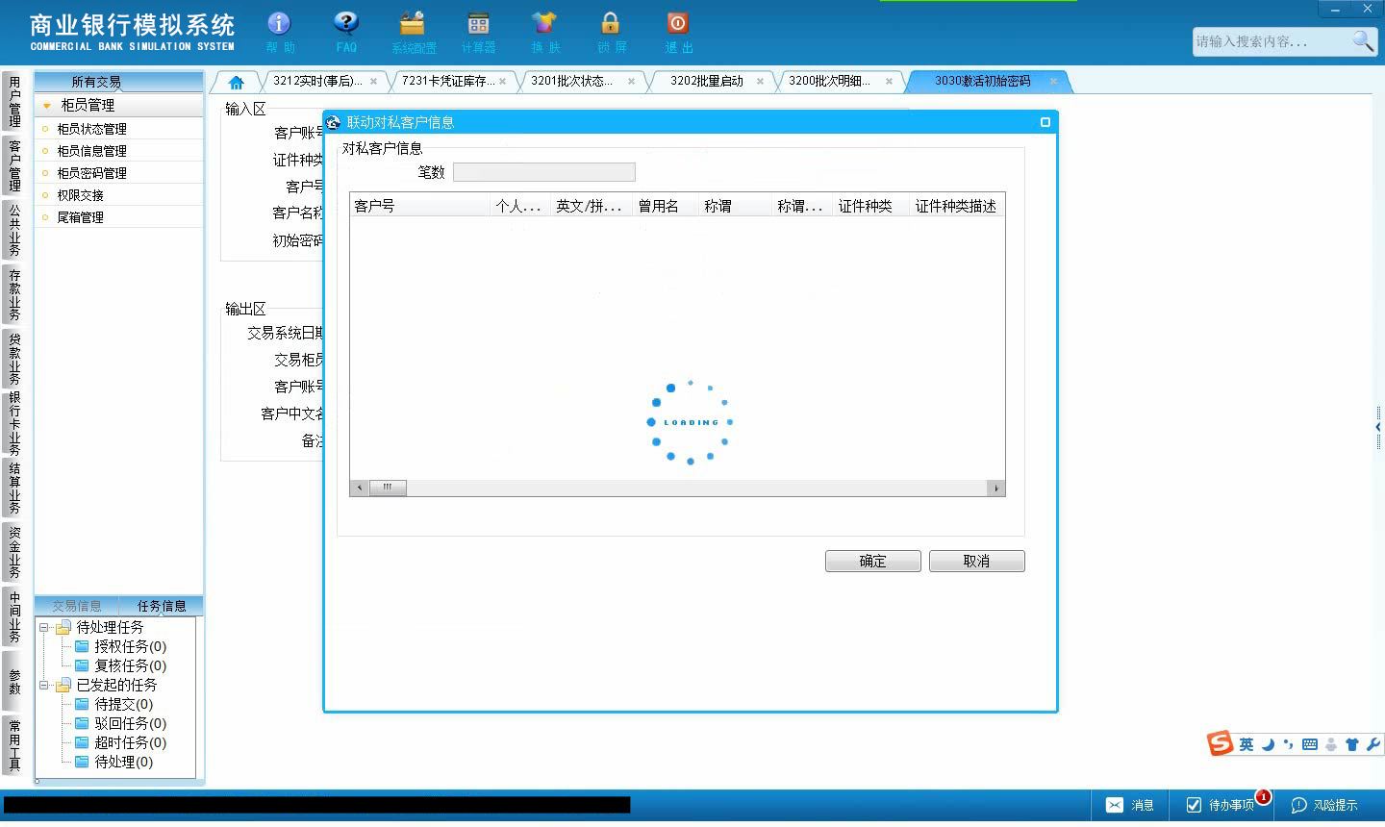Collapse the 待处理任务 tree node
Image resolution: width=1385 pixels, height=827 pixels.
(x=43, y=628)
